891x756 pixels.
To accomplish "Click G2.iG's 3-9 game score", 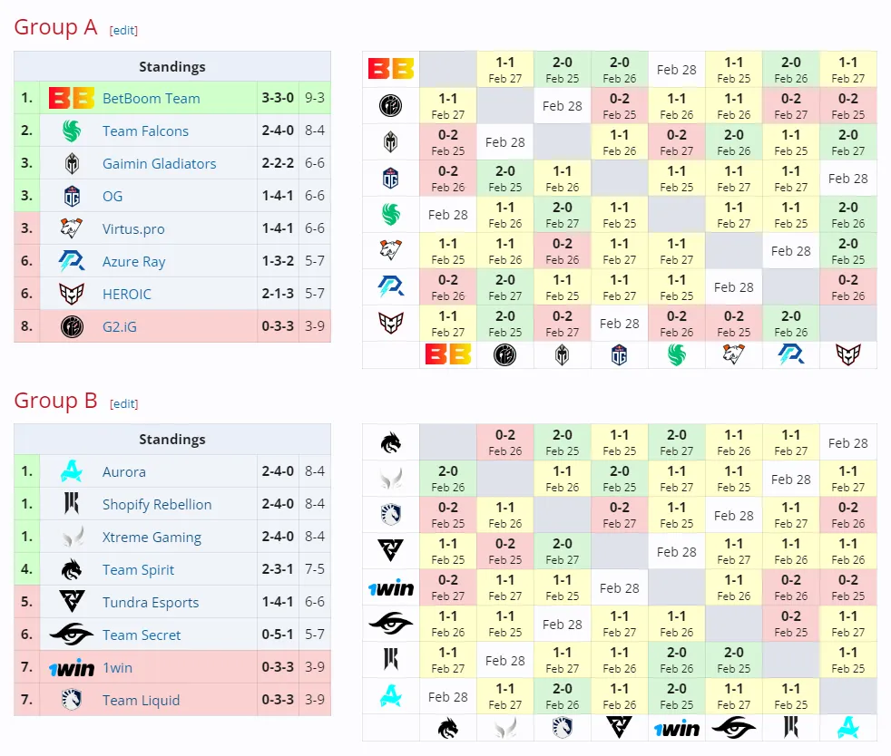I will point(315,326).
